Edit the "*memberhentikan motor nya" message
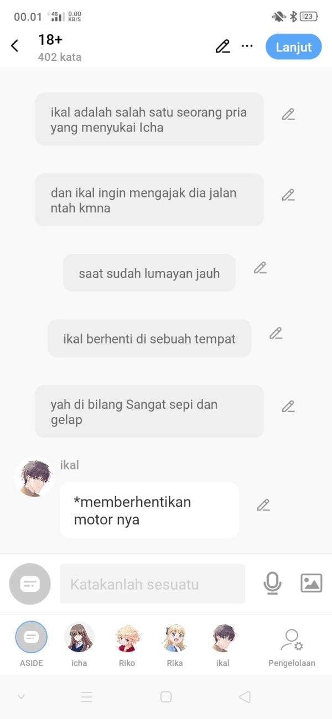This screenshot has width=332, height=719. 263,505
